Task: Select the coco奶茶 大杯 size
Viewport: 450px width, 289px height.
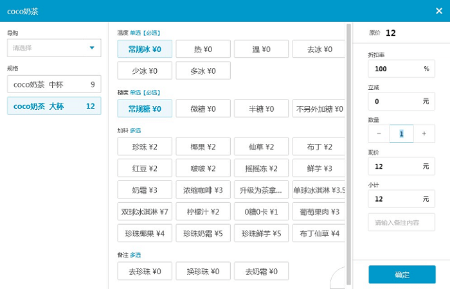Action: click(x=54, y=106)
